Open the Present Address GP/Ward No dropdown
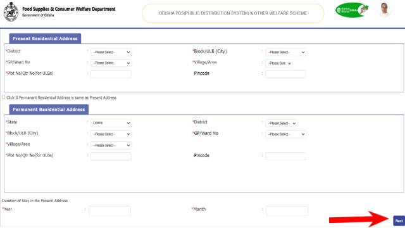The height and width of the screenshot is (228, 405). 111,63
